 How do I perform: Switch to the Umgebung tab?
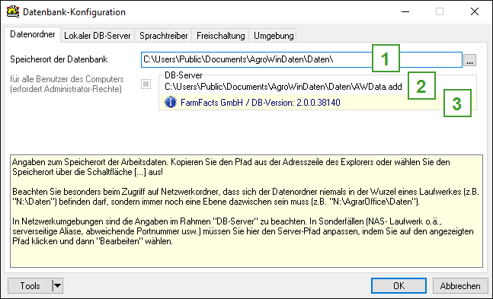tap(274, 36)
